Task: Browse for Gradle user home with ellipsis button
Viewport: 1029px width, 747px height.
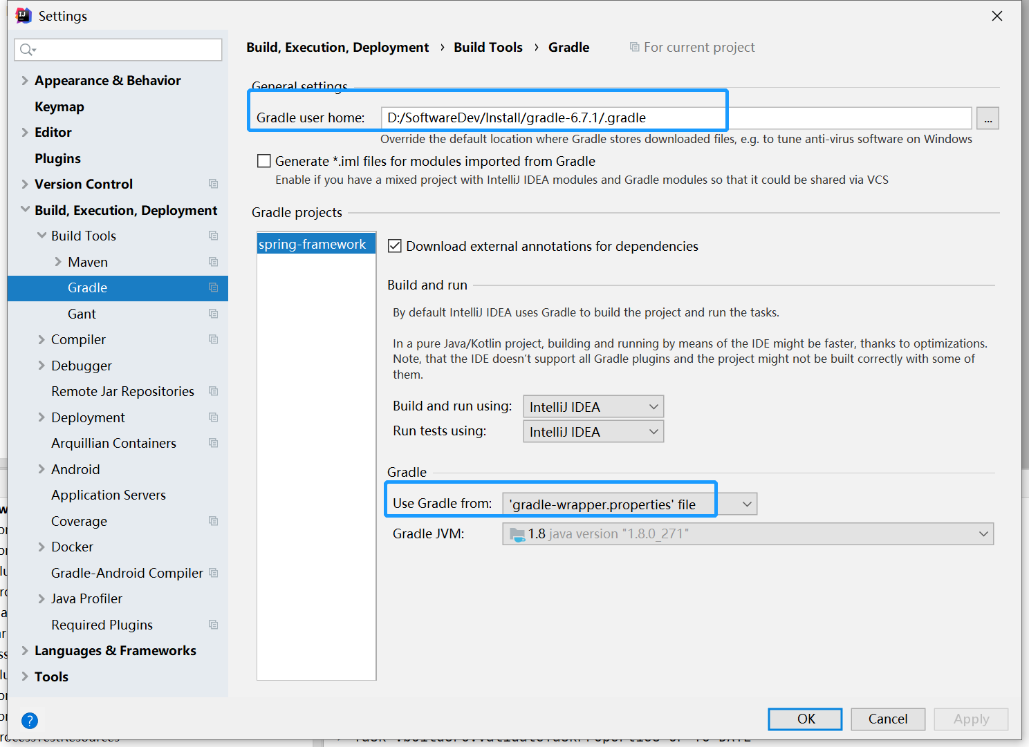Action: [x=988, y=118]
